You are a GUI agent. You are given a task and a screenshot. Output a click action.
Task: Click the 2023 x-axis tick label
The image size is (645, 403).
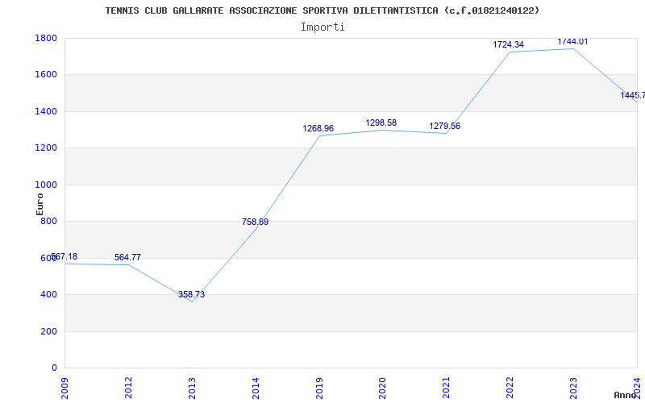(x=573, y=388)
